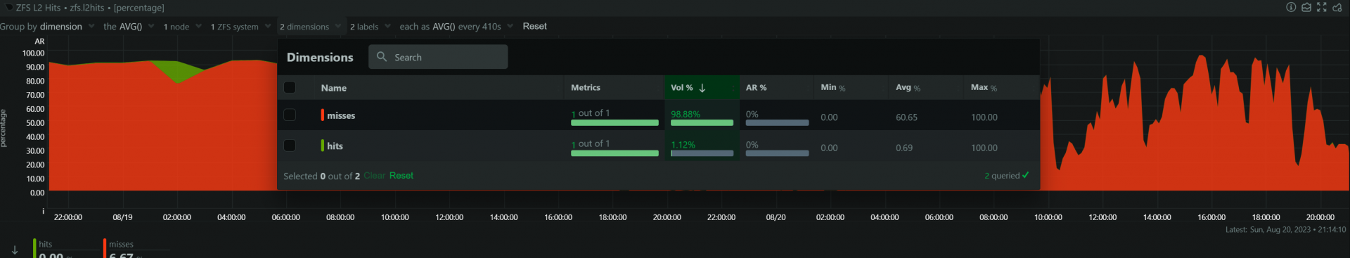Image resolution: width=1350 pixels, height=258 pixels.
Task: Focus the dimensions Search field
Action: tap(438, 57)
